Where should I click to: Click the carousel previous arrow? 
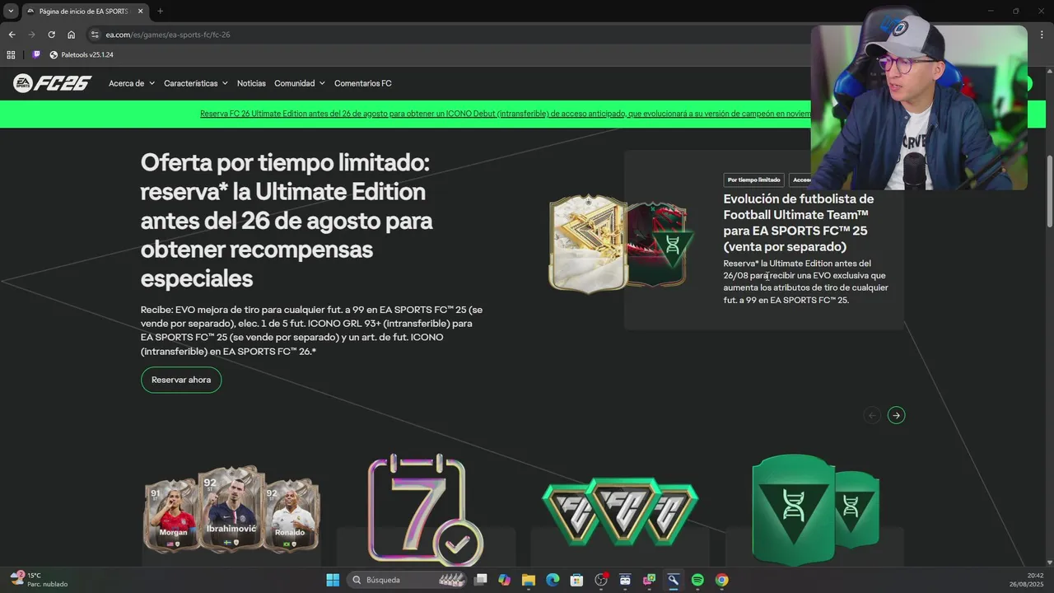coord(872,415)
